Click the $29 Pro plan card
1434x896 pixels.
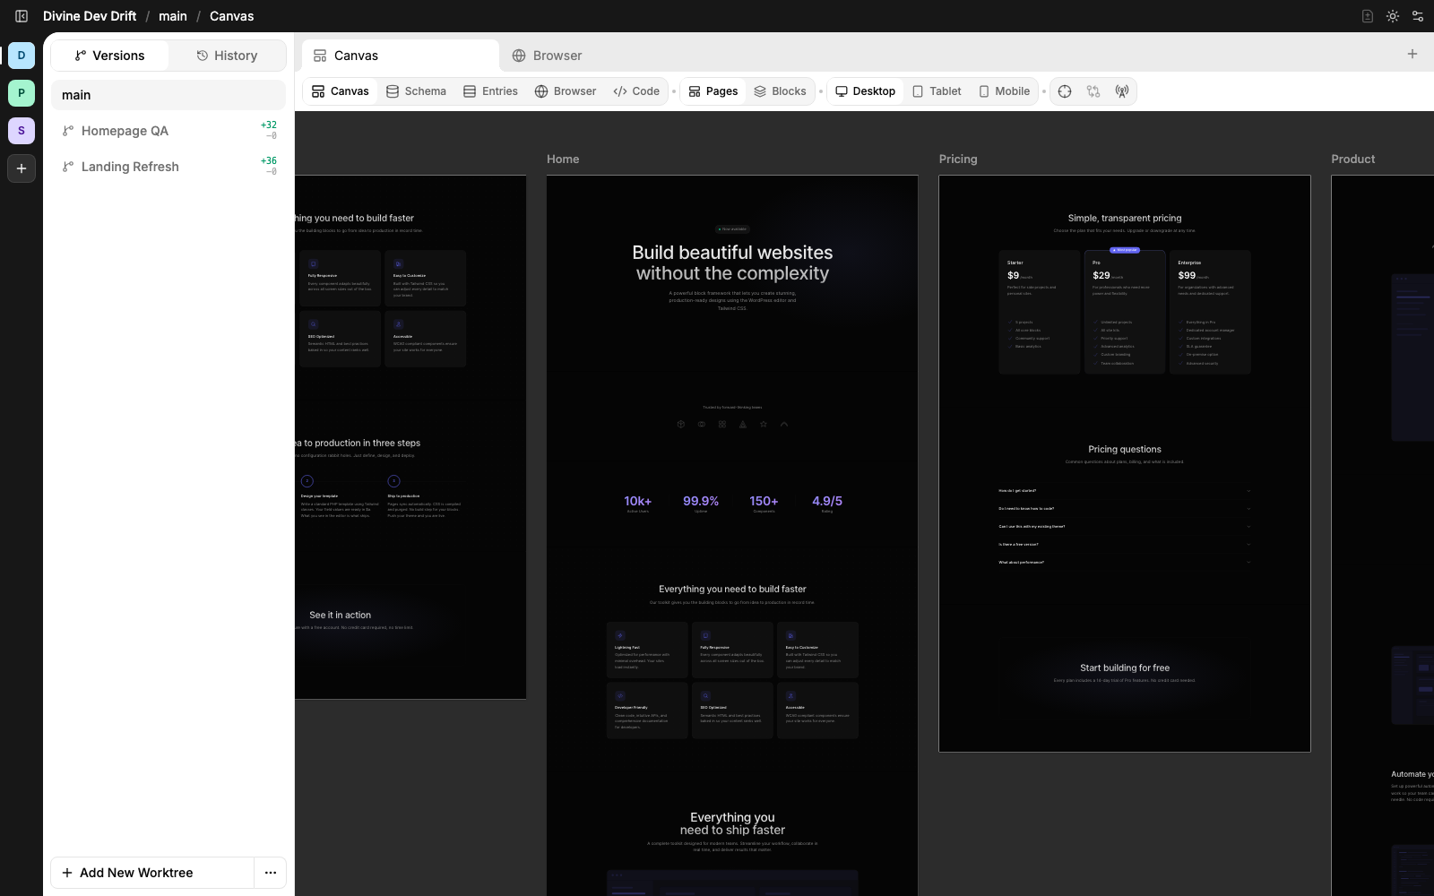click(x=1125, y=312)
